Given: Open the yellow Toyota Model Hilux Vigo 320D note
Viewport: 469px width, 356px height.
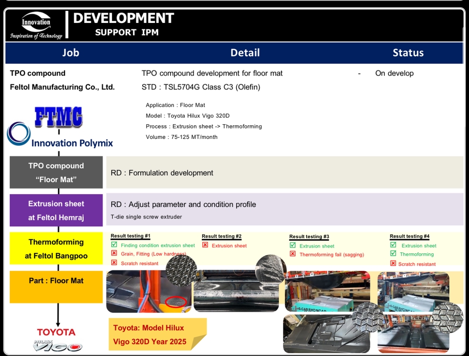Looking at the screenshot, I should point(157,334).
